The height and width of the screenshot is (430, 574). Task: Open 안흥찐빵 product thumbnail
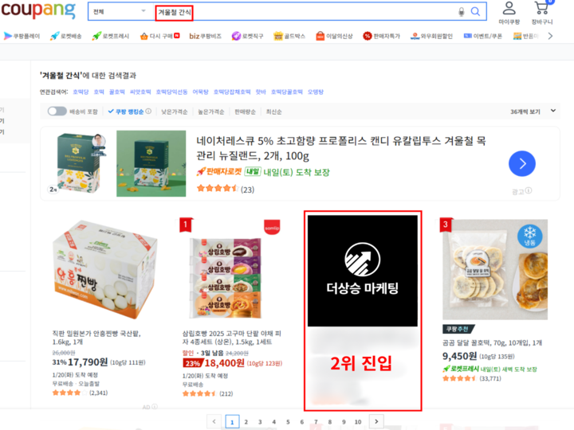tap(105, 269)
